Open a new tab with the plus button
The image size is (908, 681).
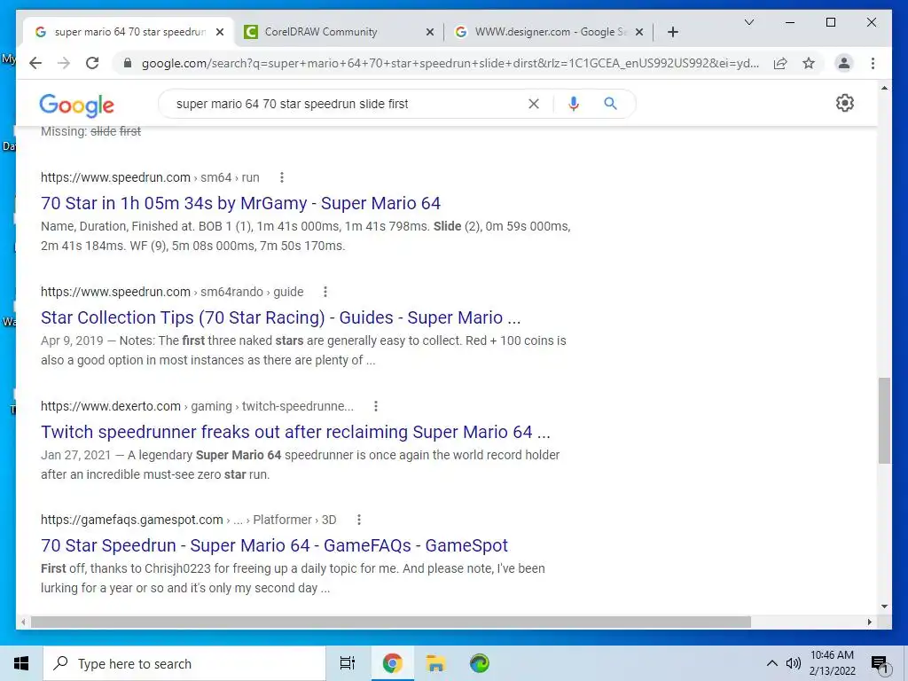pyautogui.click(x=672, y=32)
